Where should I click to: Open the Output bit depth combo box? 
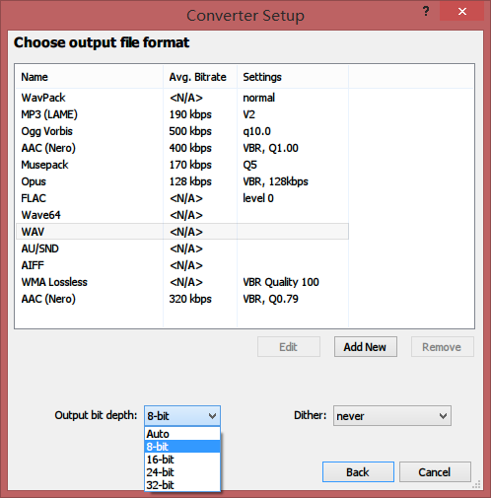[x=182, y=416]
